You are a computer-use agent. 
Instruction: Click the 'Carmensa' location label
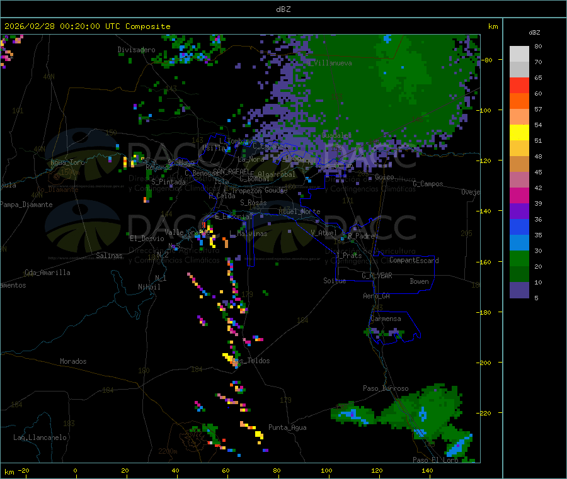pyautogui.click(x=386, y=318)
